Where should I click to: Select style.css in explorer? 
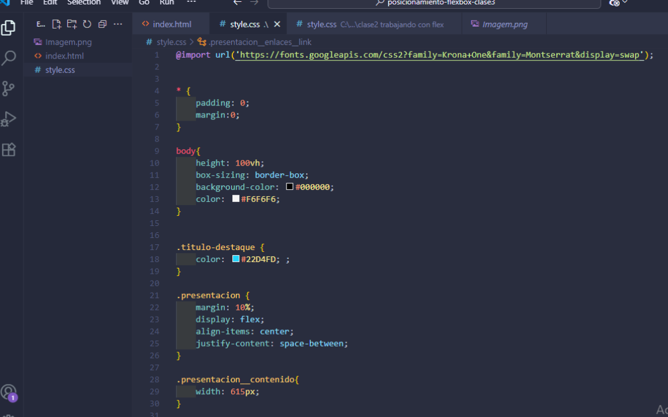(x=78, y=70)
